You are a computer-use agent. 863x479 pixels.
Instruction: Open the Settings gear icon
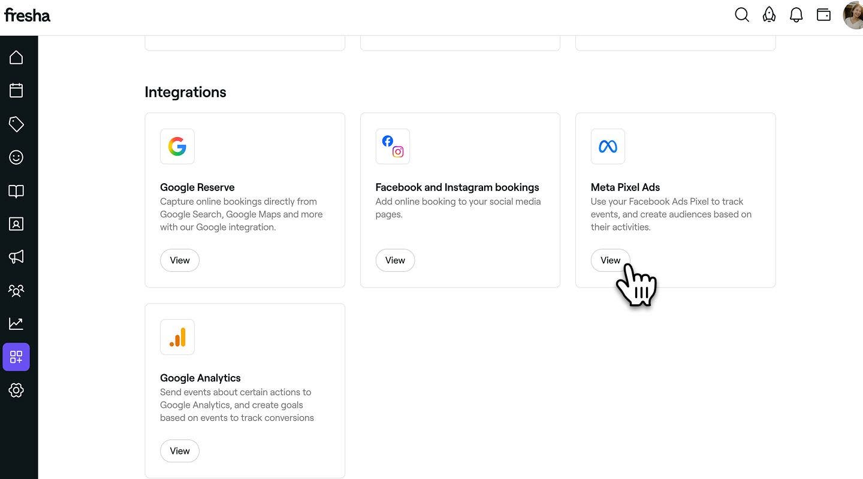point(16,390)
